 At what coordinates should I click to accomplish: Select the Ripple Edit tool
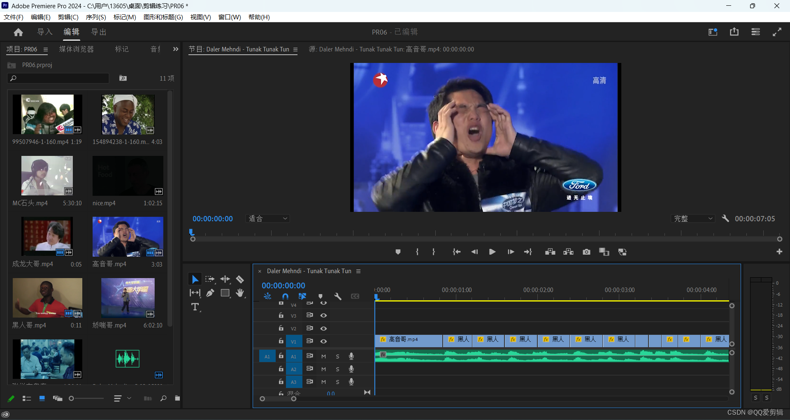tap(225, 280)
